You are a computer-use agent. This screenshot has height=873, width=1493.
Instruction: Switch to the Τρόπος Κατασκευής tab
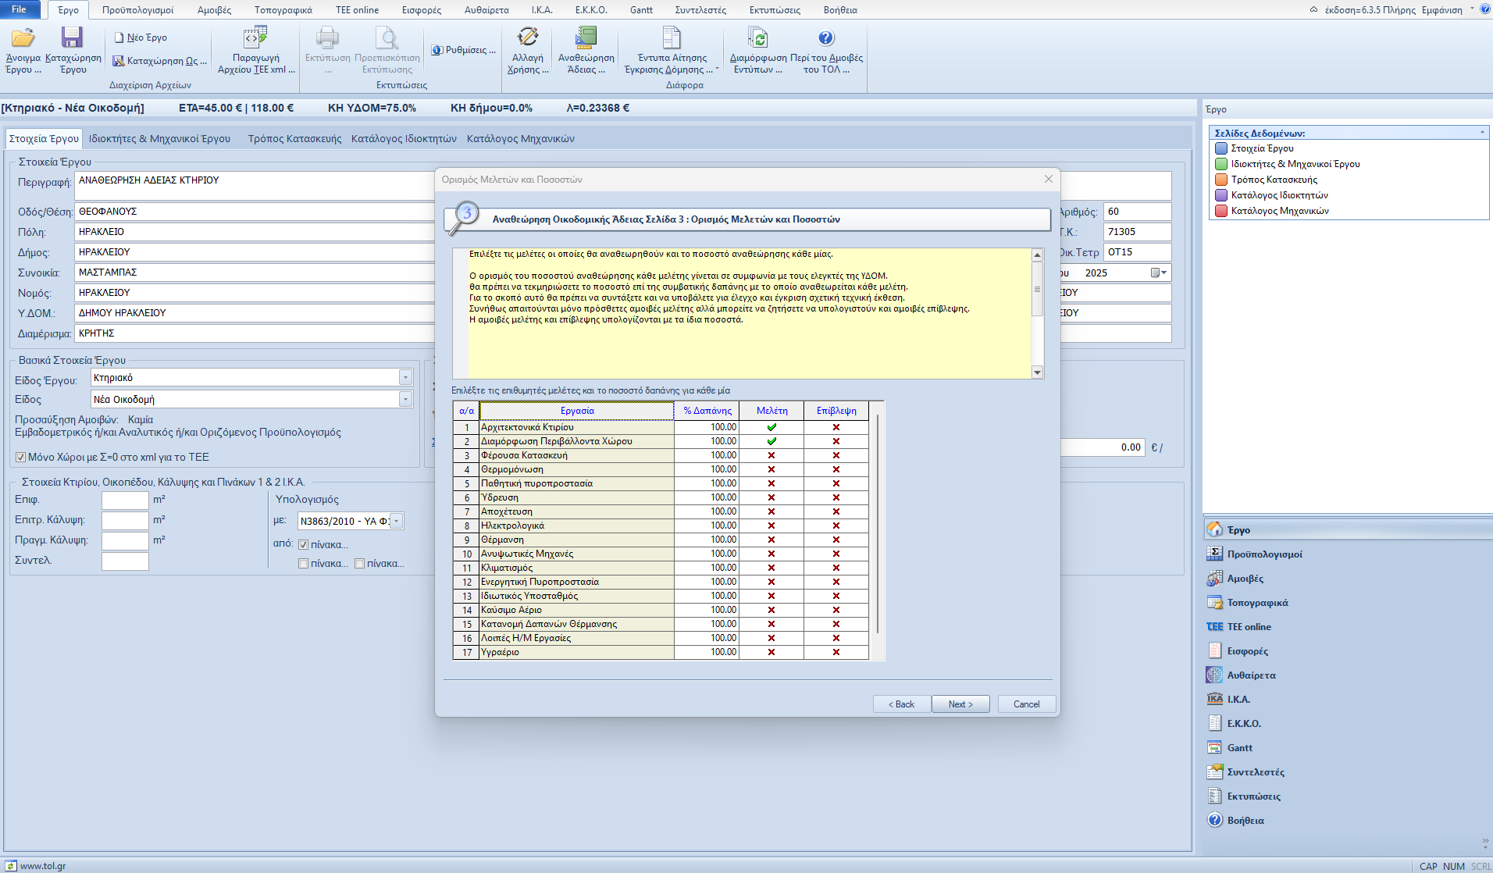point(294,139)
